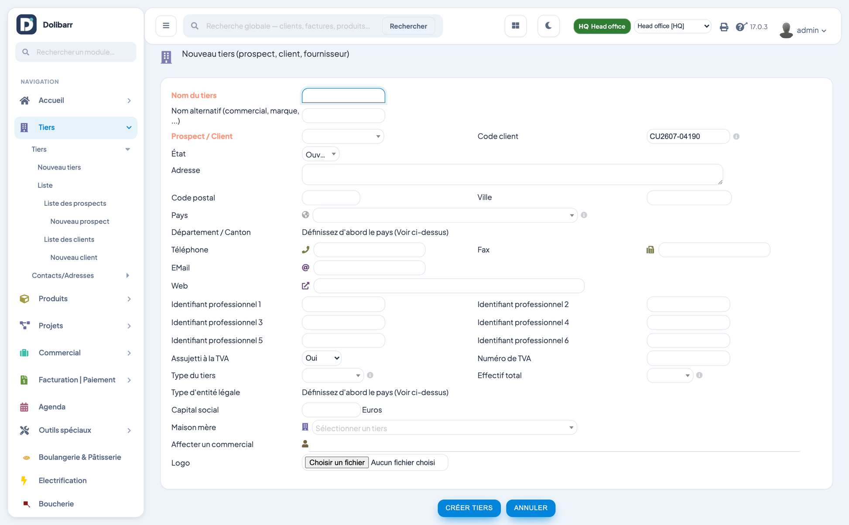Image resolution: width=849 pixels, height=525 pixels.
Task: Click the Web external link icon
Action: pyautogui.click(x=305, y=286)
